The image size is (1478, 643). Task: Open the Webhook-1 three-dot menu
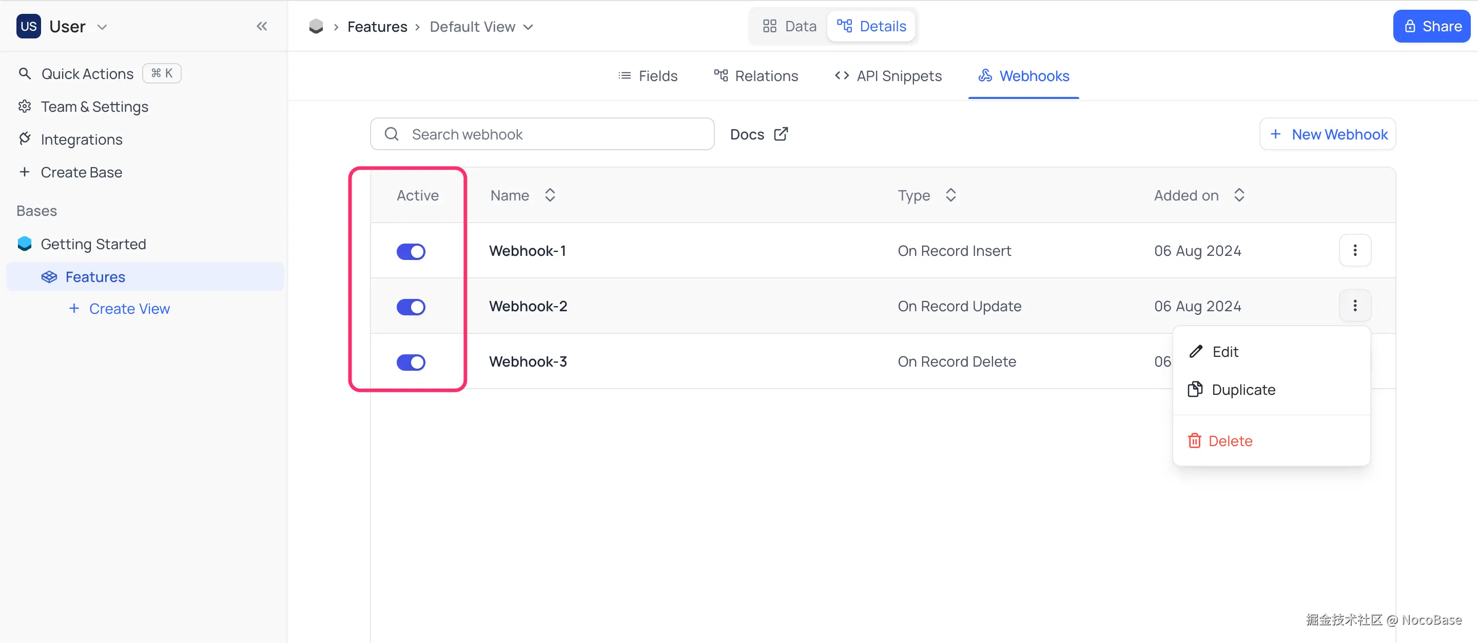1355,250
